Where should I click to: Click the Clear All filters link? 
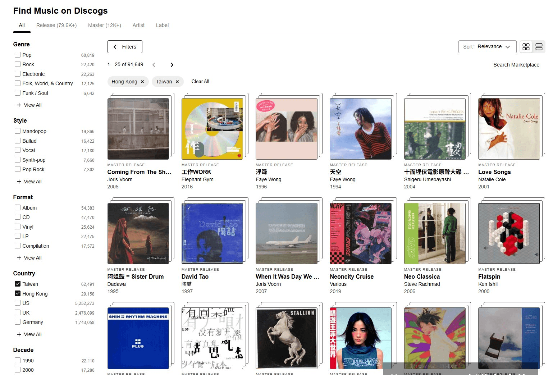(200, 82)
